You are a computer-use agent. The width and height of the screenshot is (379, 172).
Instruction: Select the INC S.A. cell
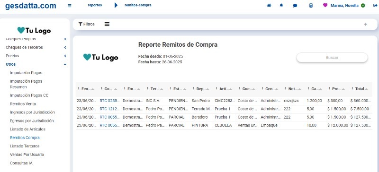pyautogui.click(x=153, y=101)
